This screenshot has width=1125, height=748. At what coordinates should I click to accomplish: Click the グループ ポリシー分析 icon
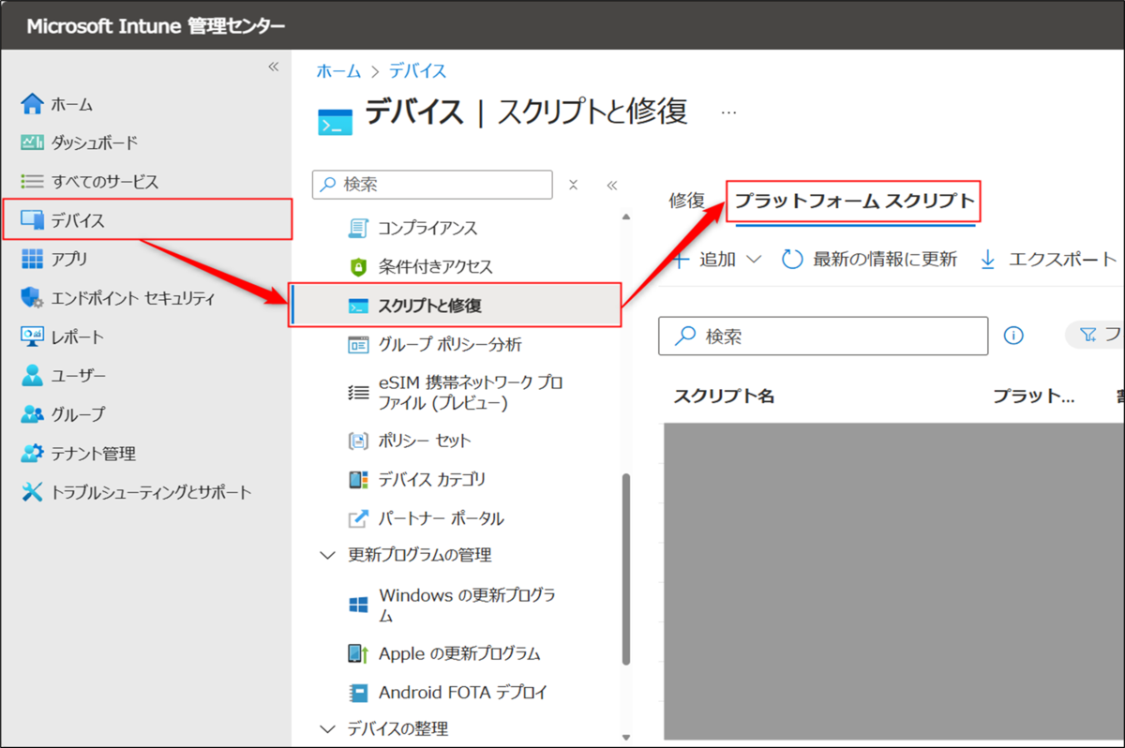[x=358, y=344]
